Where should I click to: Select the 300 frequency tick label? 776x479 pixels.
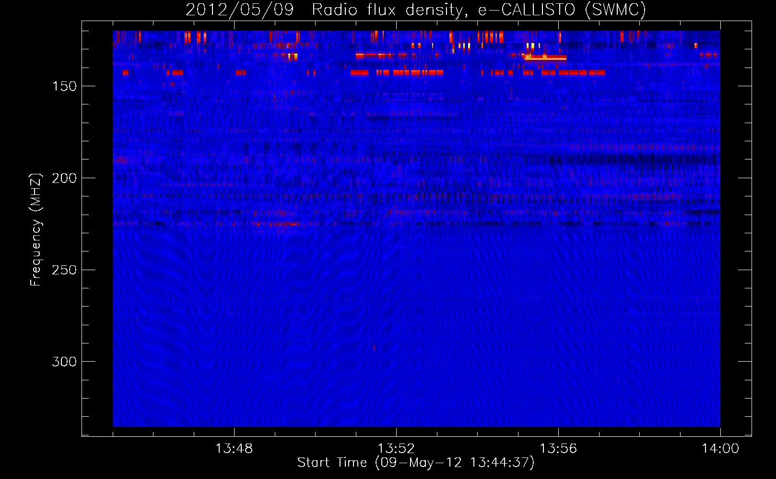[64, 362]
